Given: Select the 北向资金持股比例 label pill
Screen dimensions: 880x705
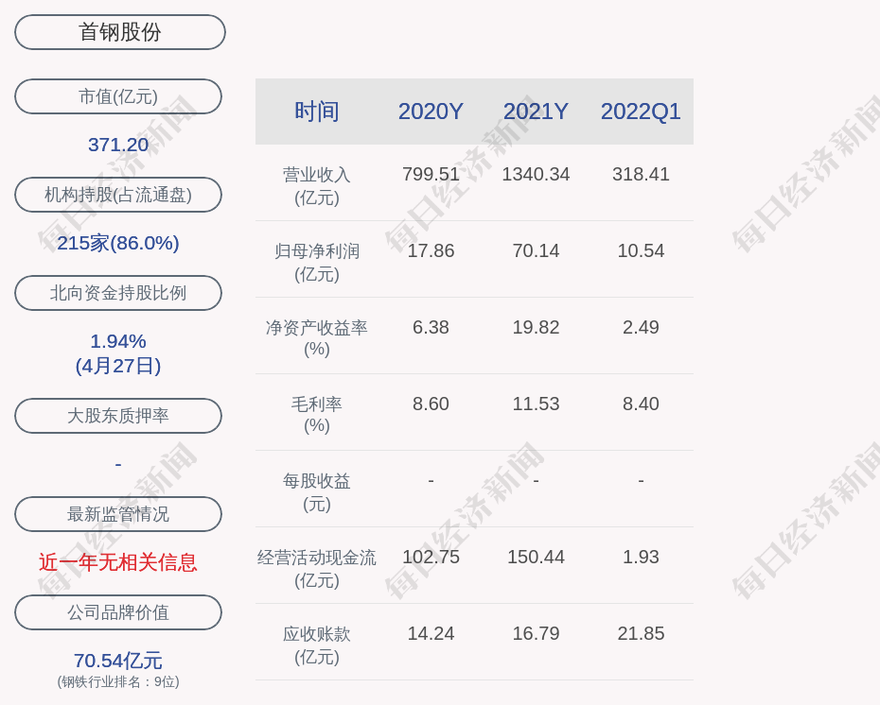Looking at the screenshot, I should 118,293.
